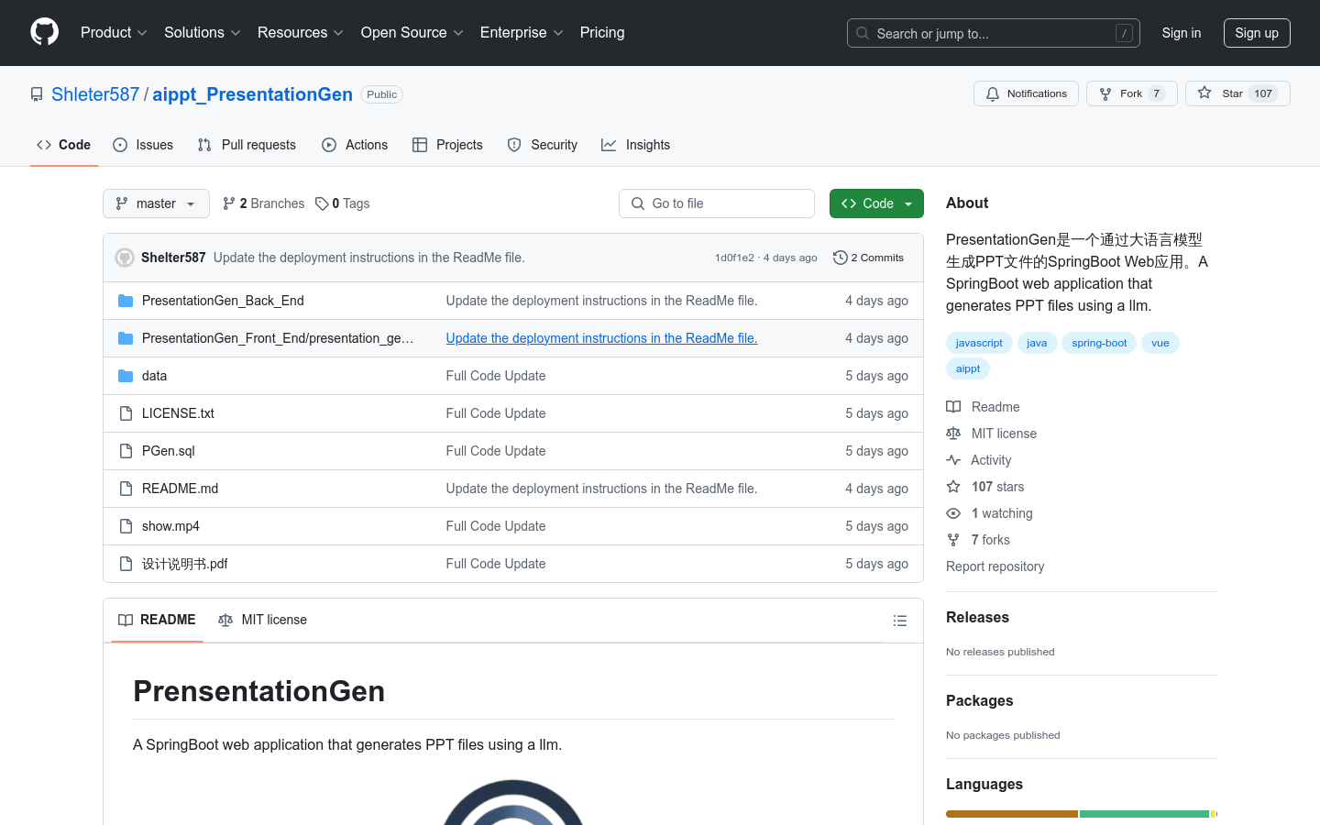Open Report repository link
The width and height of the screenshot is (1320, 825).
pyautogui.click(x=995, y=566)
